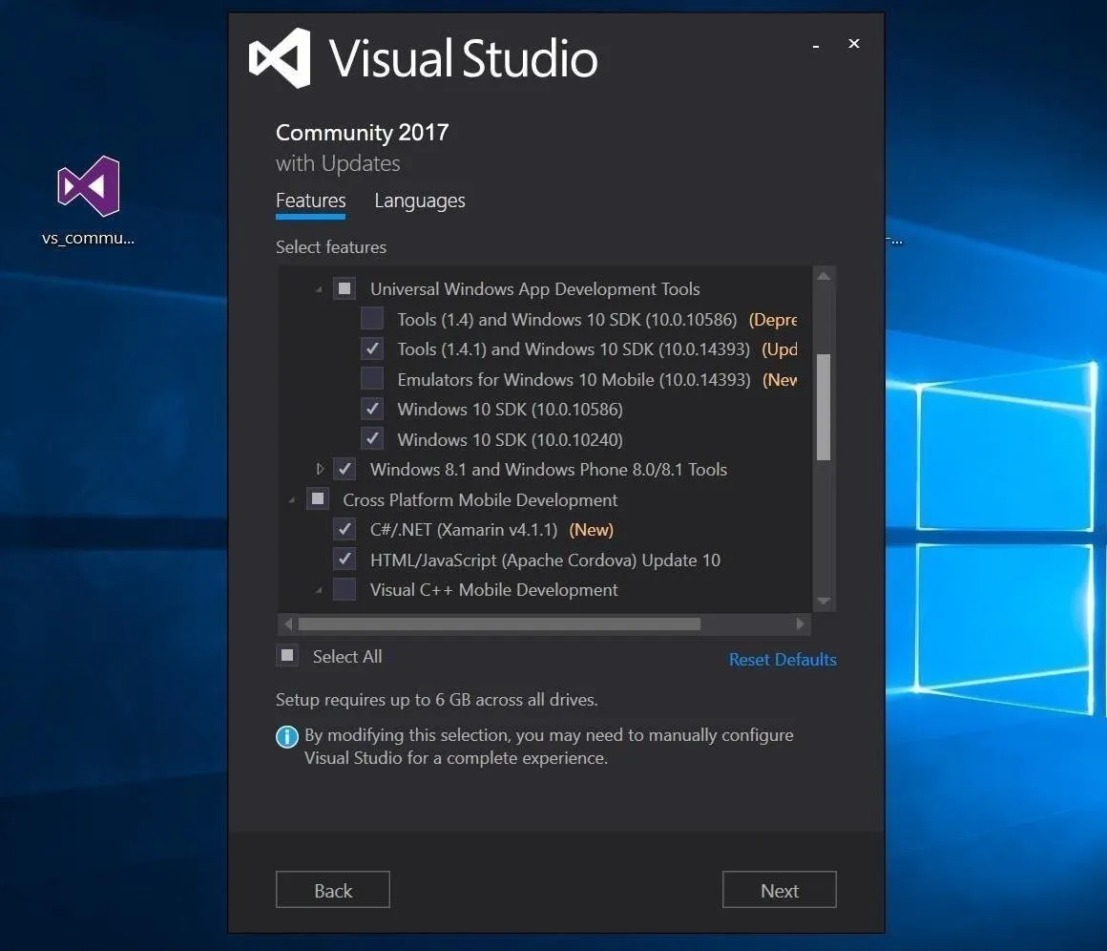Screen dimensions: 1107x951
Task: Click the Visual Studio logo in installer header
Action: click(x=281, y=58)
